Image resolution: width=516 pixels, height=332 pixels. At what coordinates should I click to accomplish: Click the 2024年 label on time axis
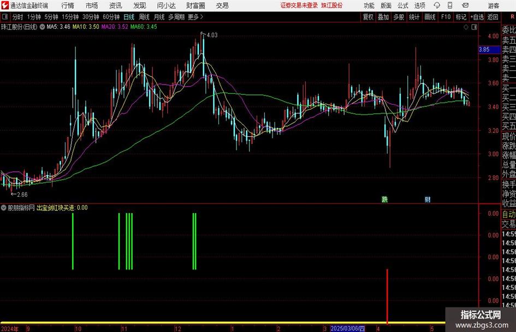click(10, 329)
